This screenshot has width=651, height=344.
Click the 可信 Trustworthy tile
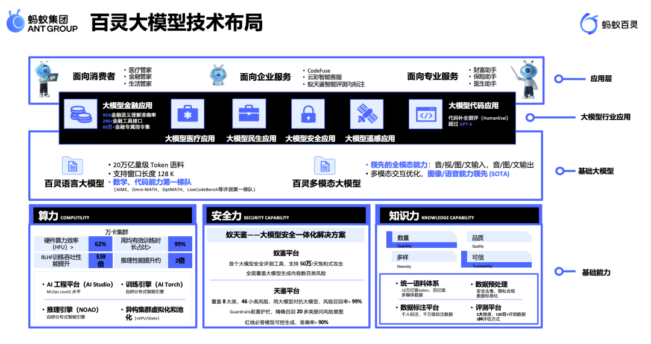[497, 259]
